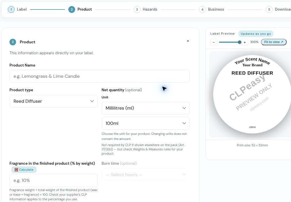Viewport: 291px width, 202px height.
Task: Collapse the Product section chevron
Action: [x=188, y=41]
